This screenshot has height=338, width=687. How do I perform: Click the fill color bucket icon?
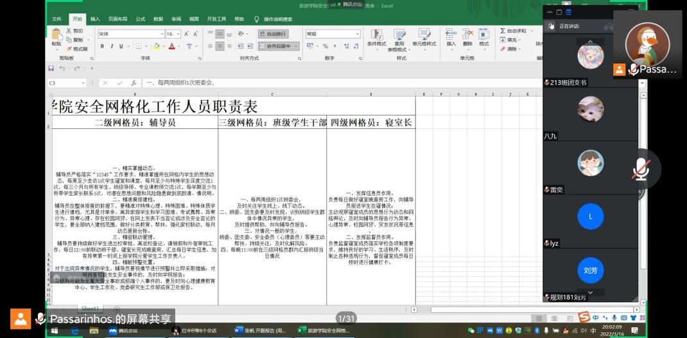click(x=156, y=46)
